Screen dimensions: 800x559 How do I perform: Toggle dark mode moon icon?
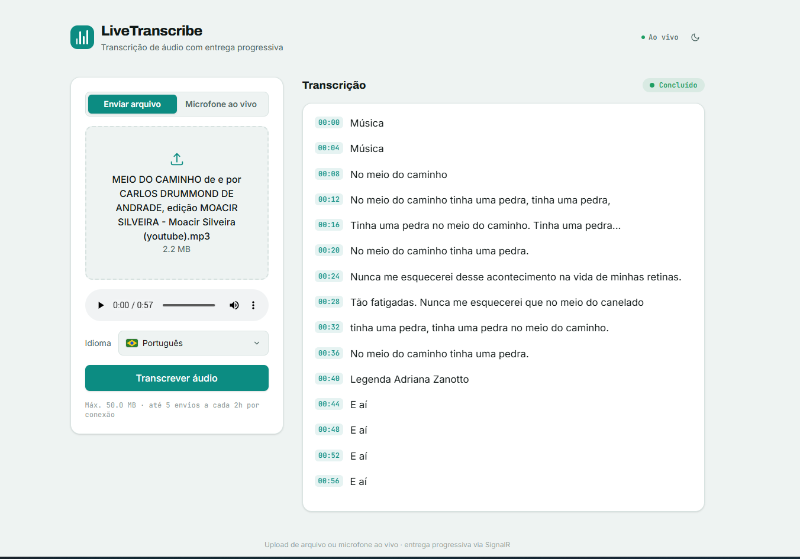(x=695, y=37)
